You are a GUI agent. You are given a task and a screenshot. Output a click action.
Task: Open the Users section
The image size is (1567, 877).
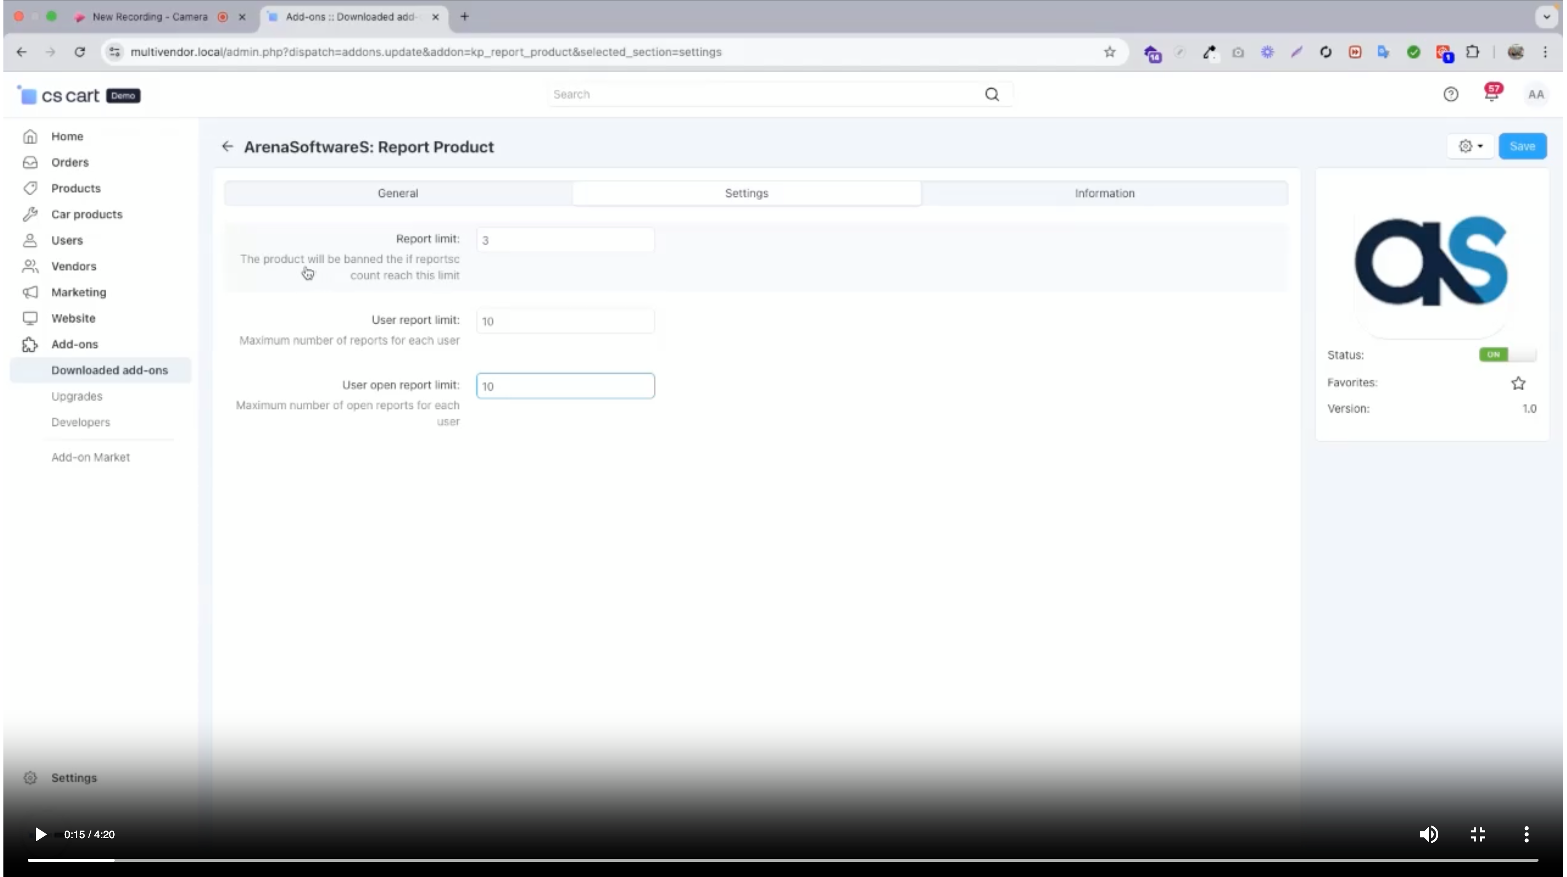(x=66, y=240)
